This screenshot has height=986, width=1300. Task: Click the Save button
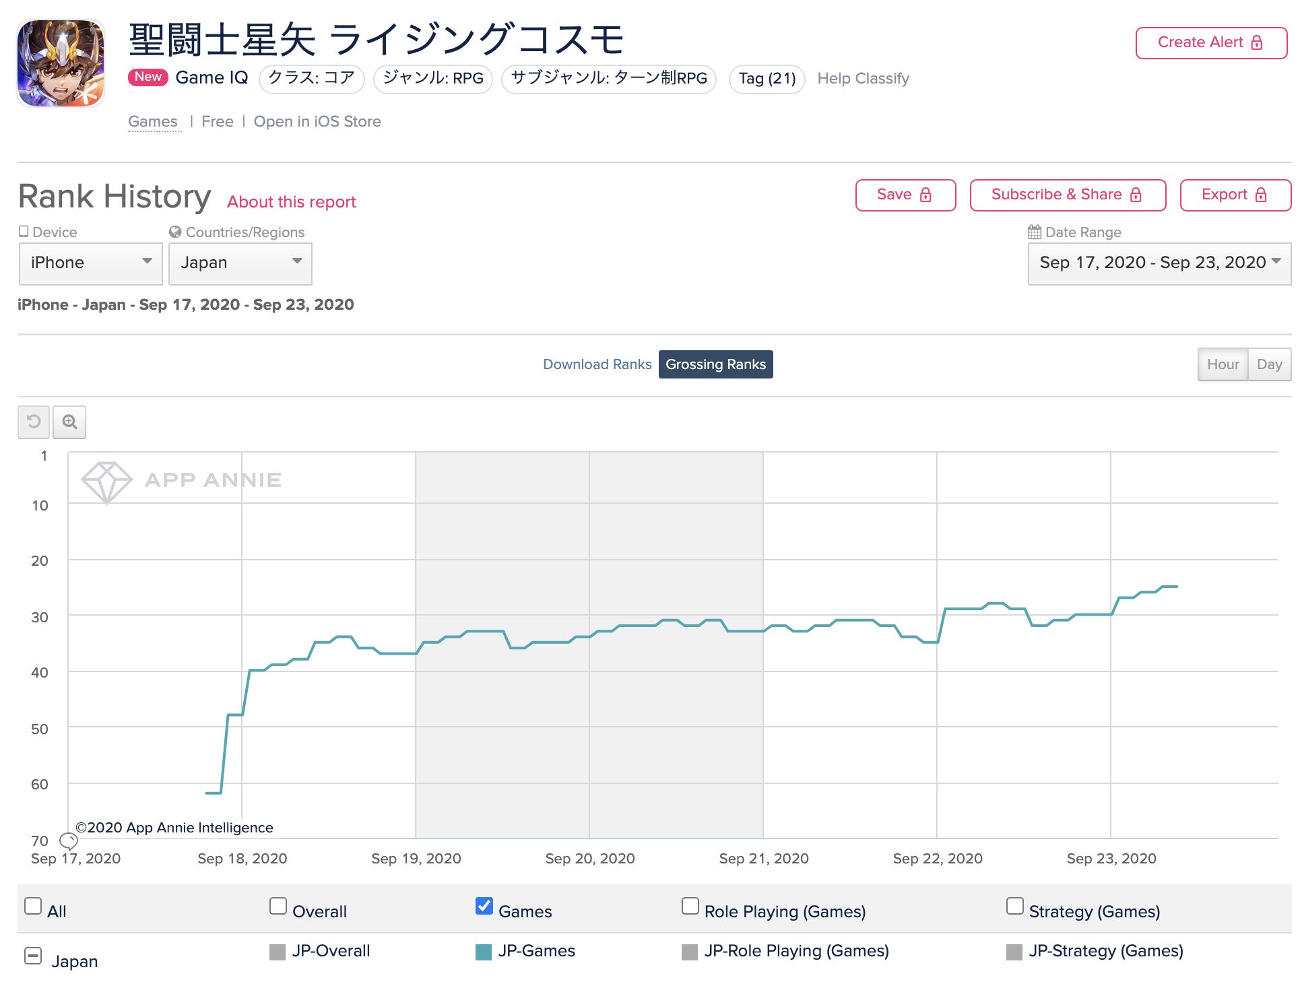click(905, 195)
